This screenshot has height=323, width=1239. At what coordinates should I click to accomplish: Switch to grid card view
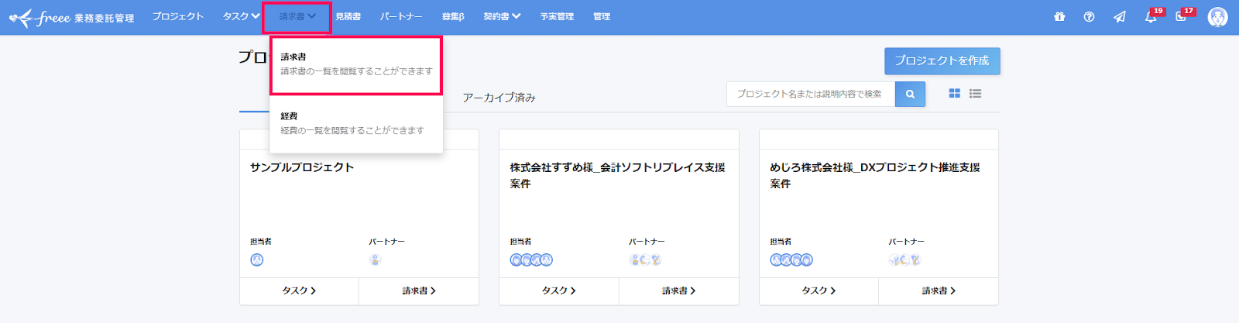click(954, 93)
